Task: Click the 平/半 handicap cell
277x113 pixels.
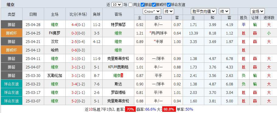Action: [x=158, y=92]
